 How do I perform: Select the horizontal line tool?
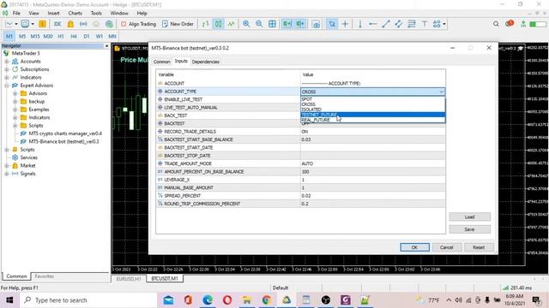click(x=373, y=24)
